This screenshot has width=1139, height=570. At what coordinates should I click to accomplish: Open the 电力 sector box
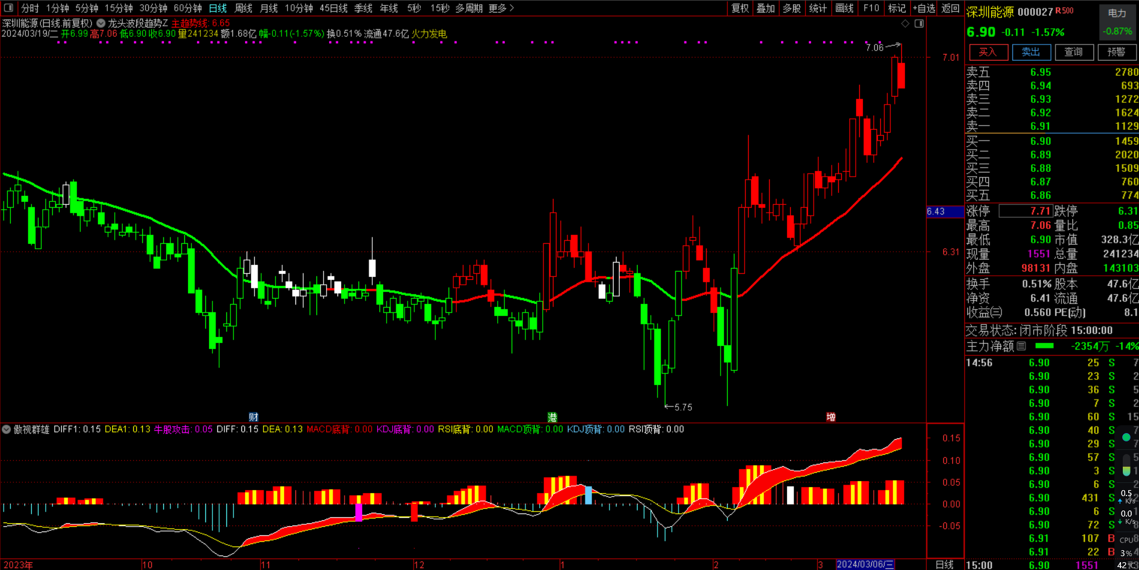tap(1117, 22)
